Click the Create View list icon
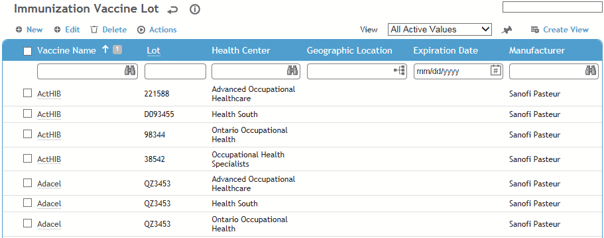The height and width of the screenshot is (238, 604). [534, 30]
